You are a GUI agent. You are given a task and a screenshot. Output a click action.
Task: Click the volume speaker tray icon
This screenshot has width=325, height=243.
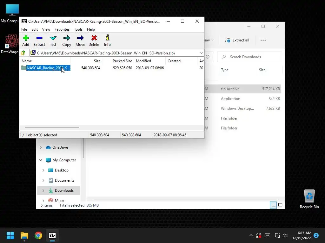pos(285,235)
